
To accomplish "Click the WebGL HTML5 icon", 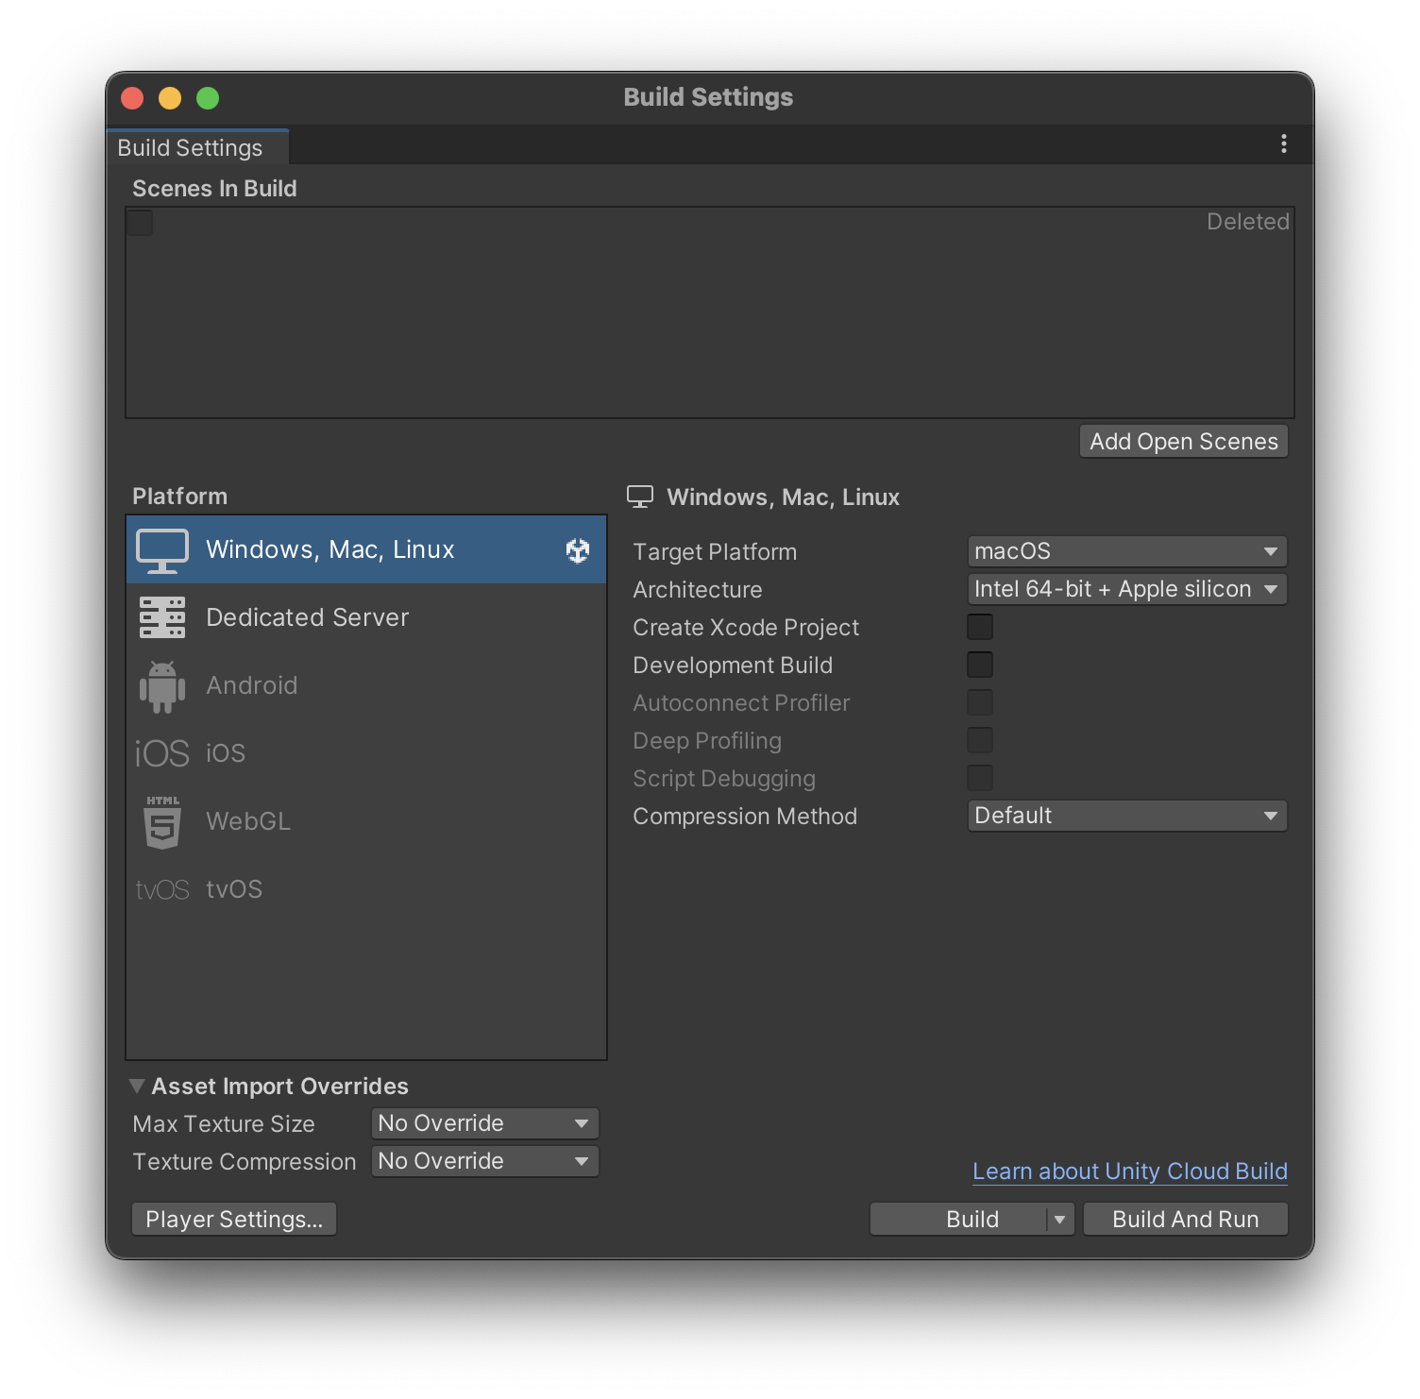I will click(x=161, y=821).
